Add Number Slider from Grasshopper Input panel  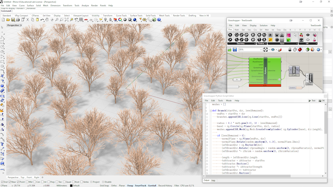(x=270, y=35)
